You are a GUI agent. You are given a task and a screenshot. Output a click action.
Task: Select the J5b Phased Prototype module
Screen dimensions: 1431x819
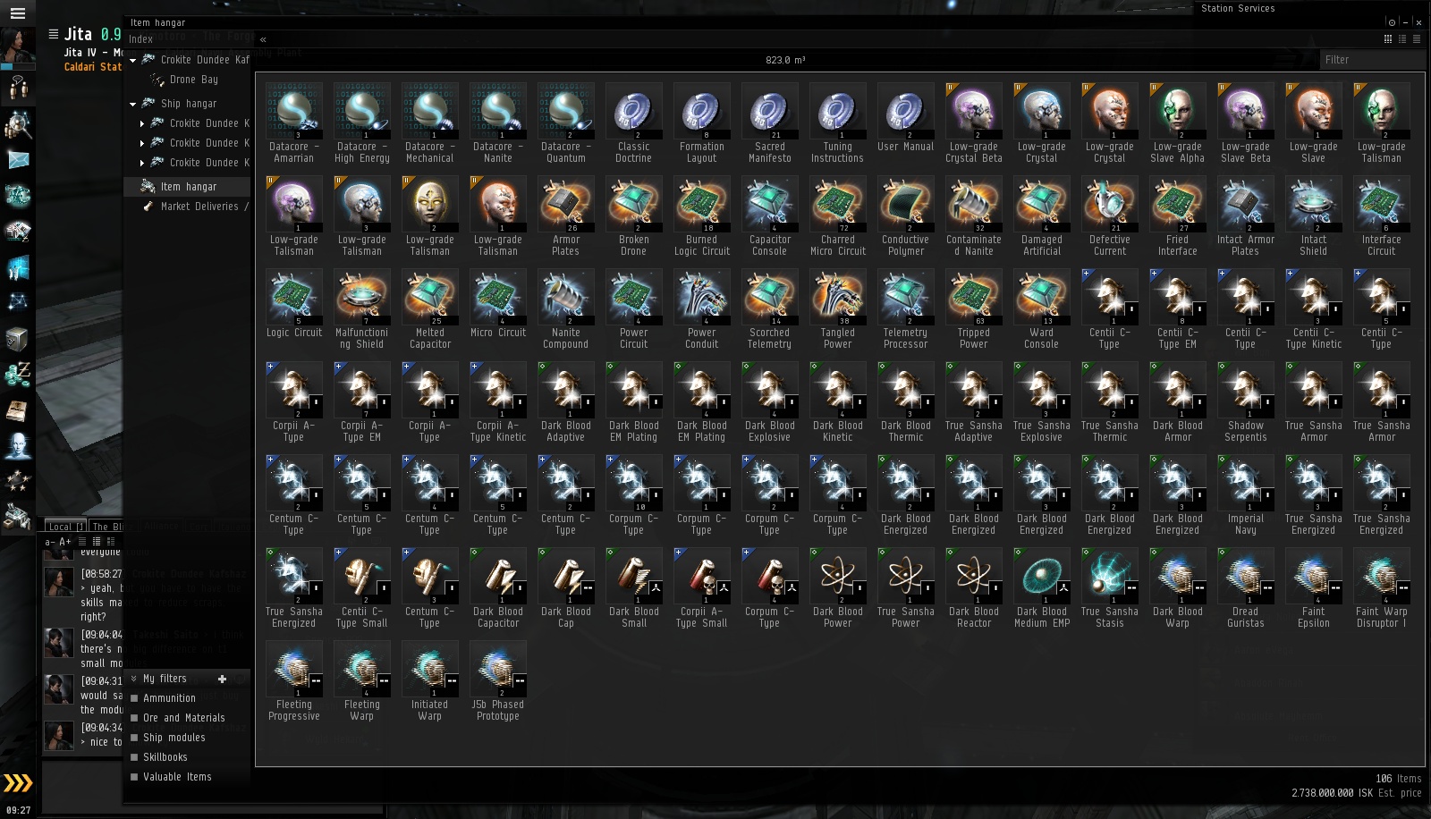coord(498,681)
